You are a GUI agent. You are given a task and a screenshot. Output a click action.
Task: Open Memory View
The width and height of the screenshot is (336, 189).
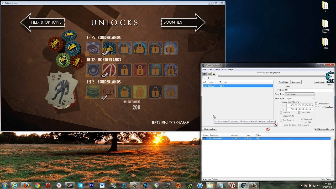click(209, 129)
